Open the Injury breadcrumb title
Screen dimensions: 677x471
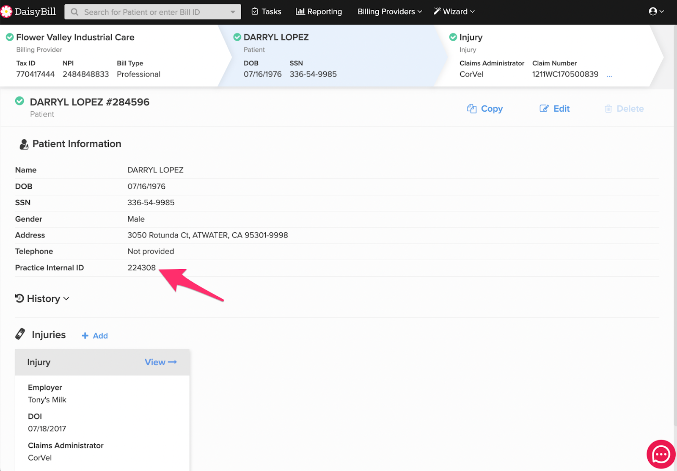(x=471, y=37)
